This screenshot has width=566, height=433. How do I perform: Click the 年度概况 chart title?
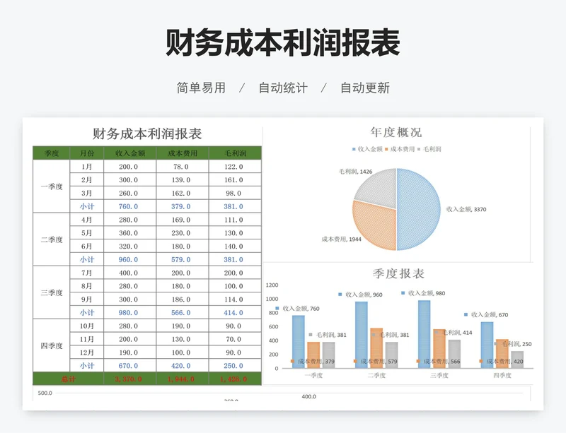coord(396,132)
